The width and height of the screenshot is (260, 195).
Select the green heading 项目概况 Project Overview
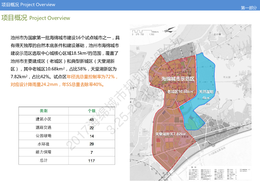36,18
